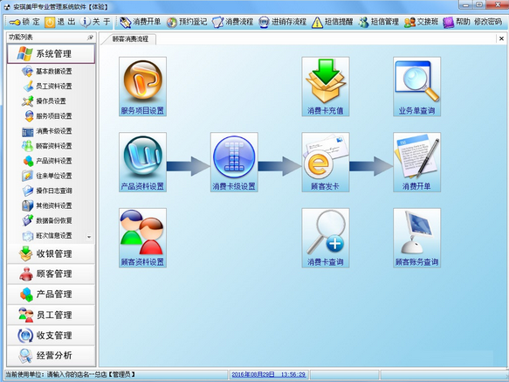Click 交接班 toolbar button
The width and height of the screenshot is (509, 382).
click(421, 22)
